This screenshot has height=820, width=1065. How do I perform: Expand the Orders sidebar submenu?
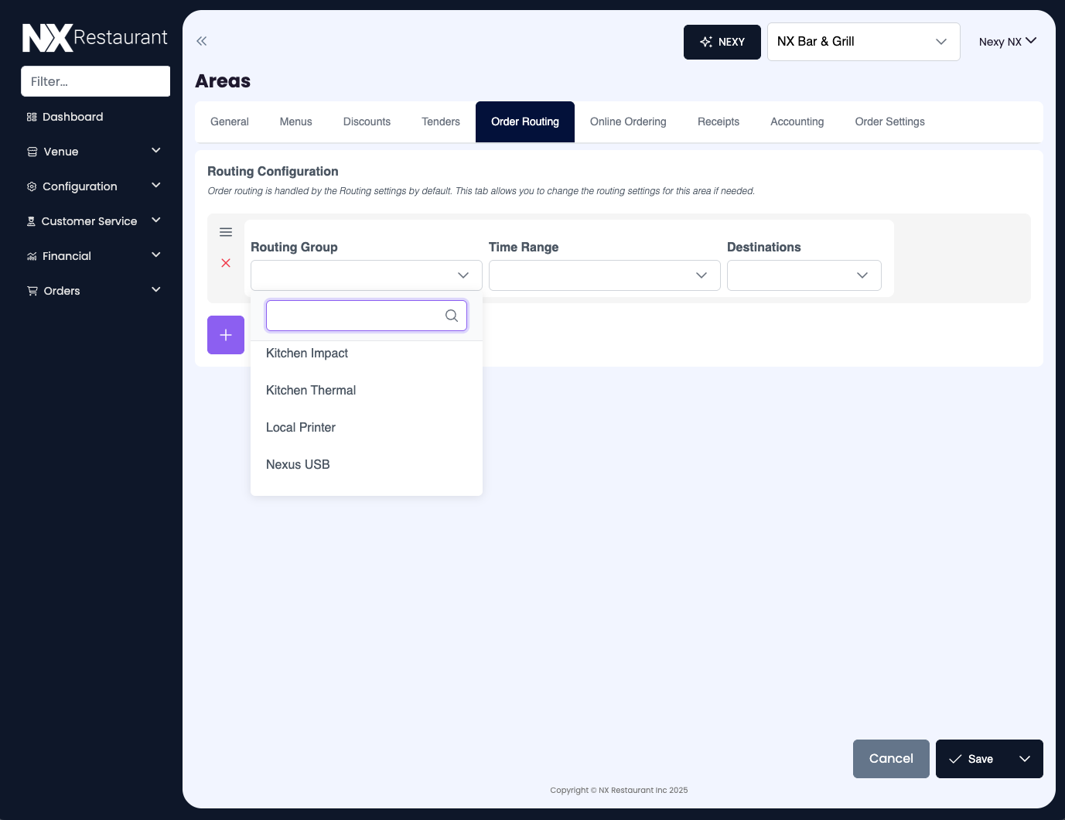[x=155, y=289]
